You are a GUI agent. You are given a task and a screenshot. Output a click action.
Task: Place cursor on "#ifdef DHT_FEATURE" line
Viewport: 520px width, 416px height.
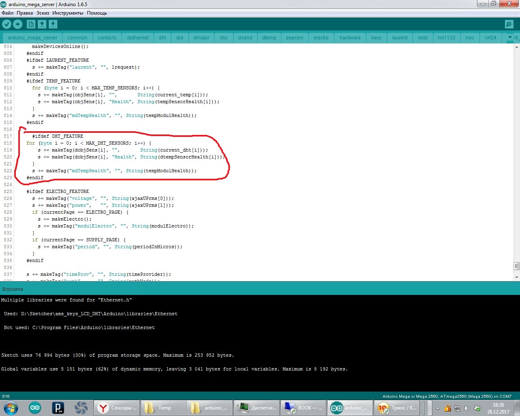pyautogui.click(x=58, y=136)
